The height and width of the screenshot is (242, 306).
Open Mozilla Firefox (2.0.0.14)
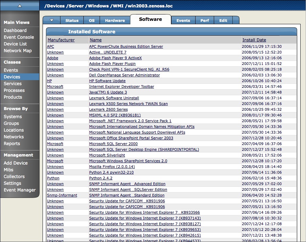pyautogui.click(x=112, y=167)
